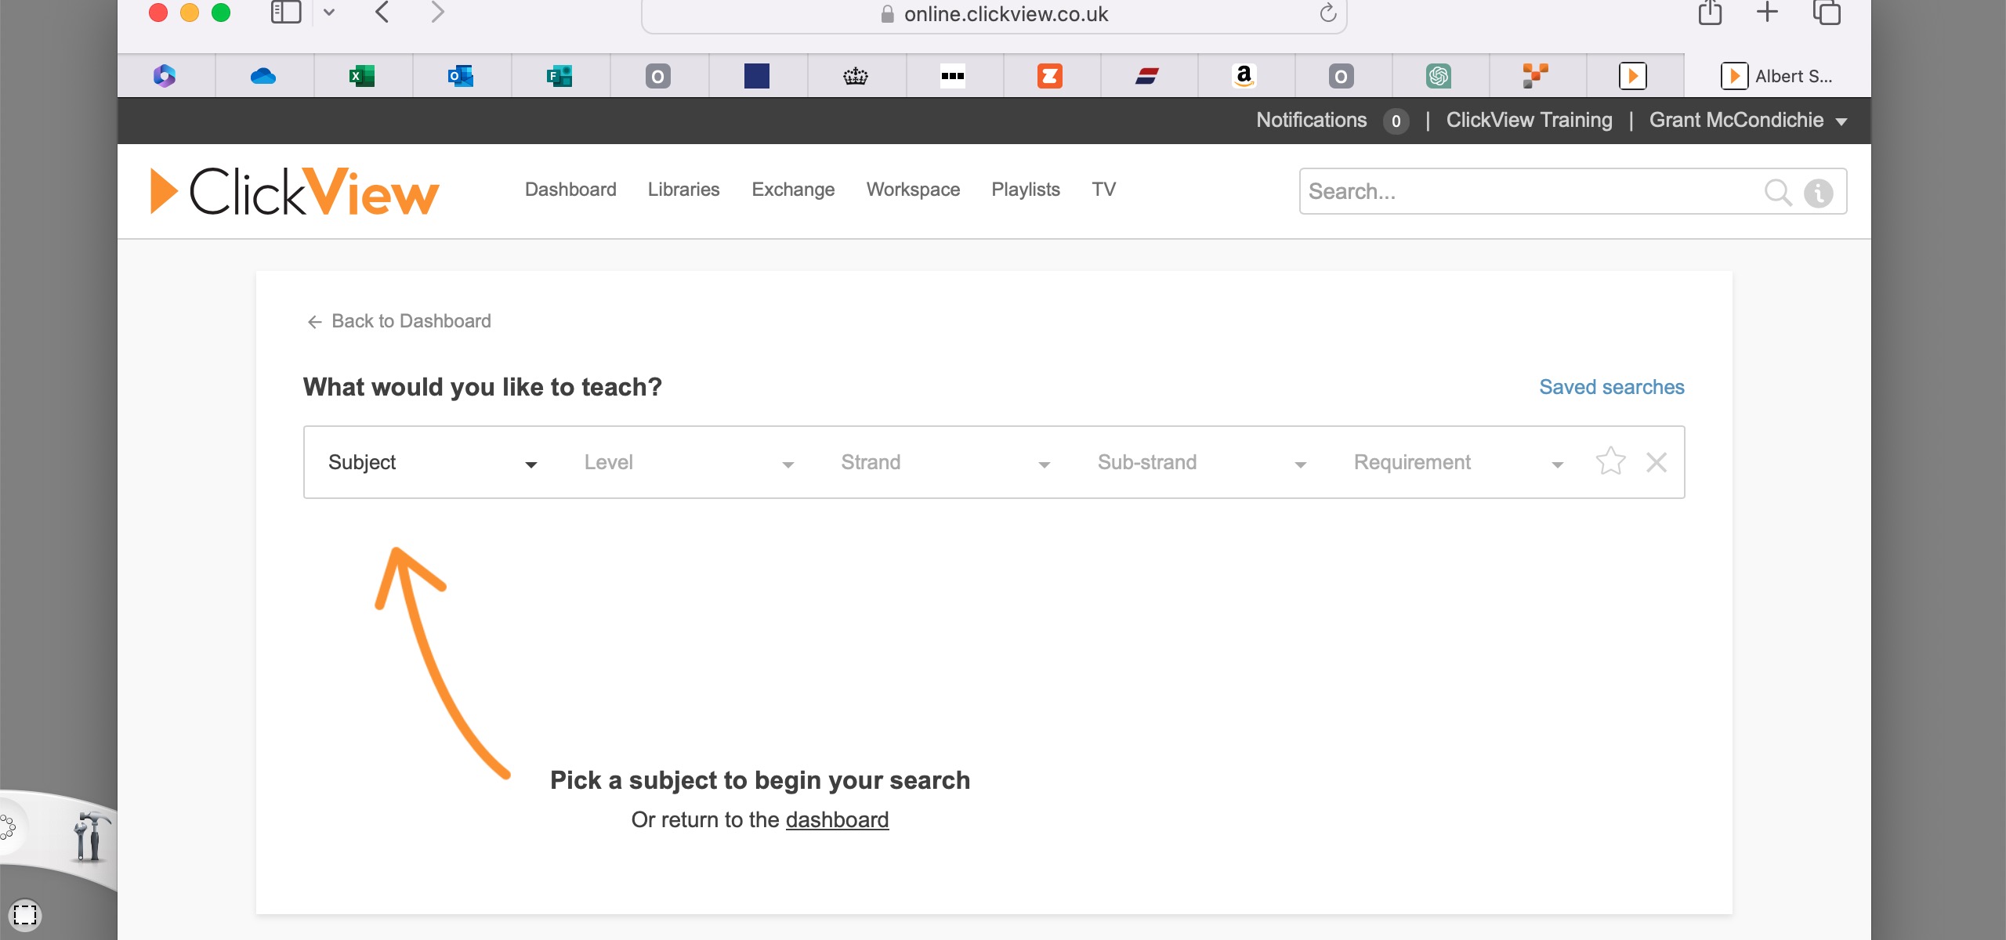Click the search magnifier icon
Screen dimensions: 2006x940
(1777, 192)
